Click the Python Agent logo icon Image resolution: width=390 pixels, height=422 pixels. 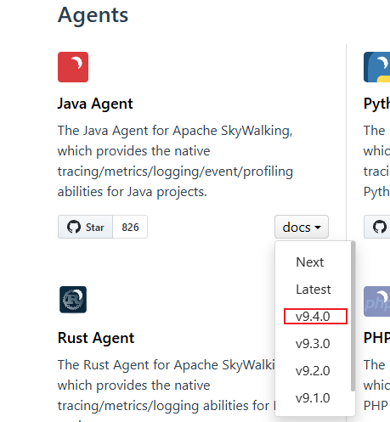point(377,67)
